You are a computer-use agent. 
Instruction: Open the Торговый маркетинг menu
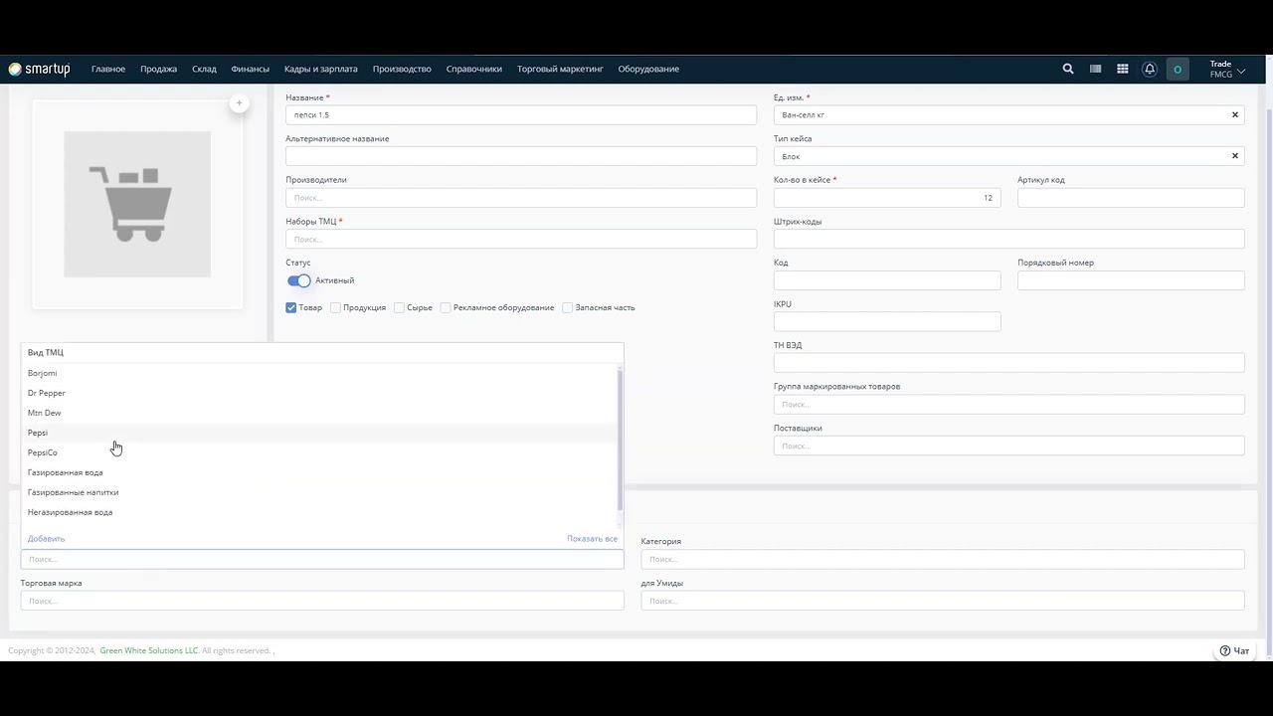tap(560, 69)
